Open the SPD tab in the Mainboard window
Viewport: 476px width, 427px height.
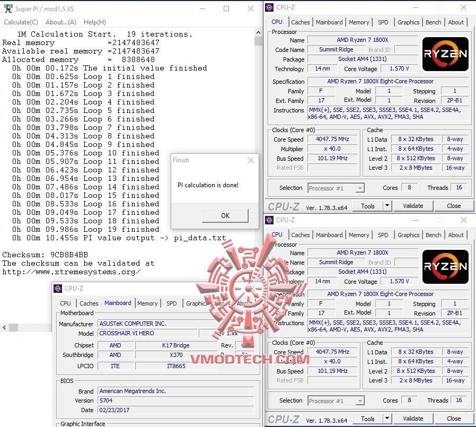tap(171, 303)
